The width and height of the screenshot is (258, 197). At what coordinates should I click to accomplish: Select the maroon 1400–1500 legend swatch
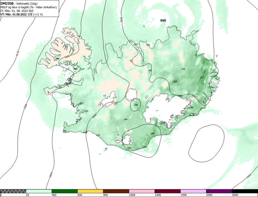tap(167, 191)
